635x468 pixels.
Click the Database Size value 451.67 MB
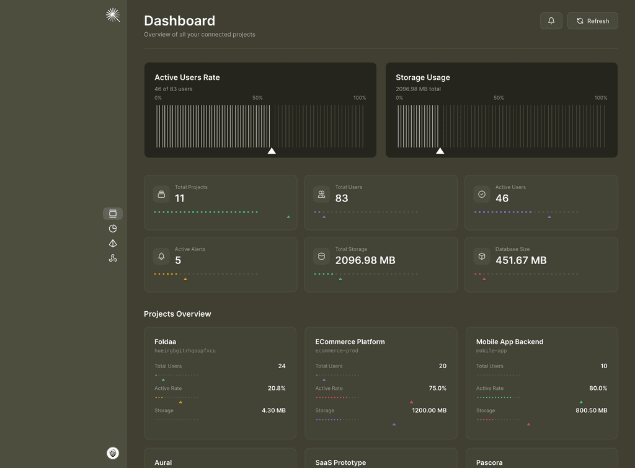(x=521, y=260)
